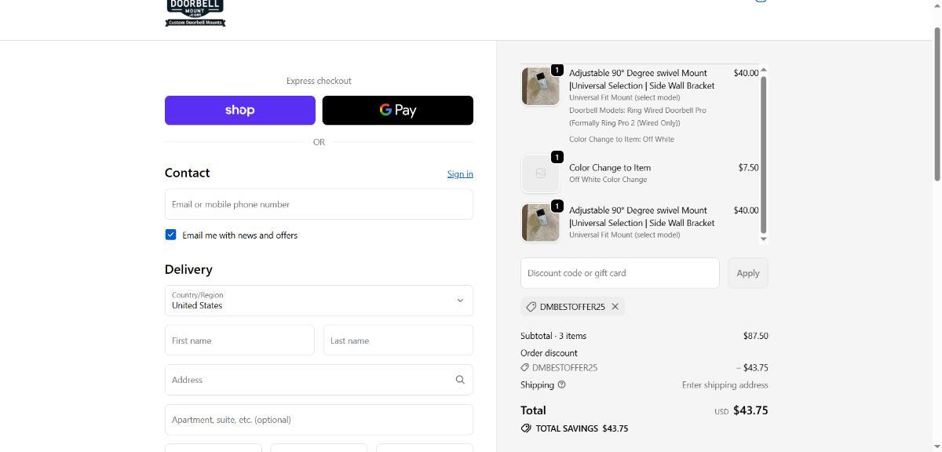
Task: Click first Adjustable swivel Mount product thumbnail
Action: (540, 86)
